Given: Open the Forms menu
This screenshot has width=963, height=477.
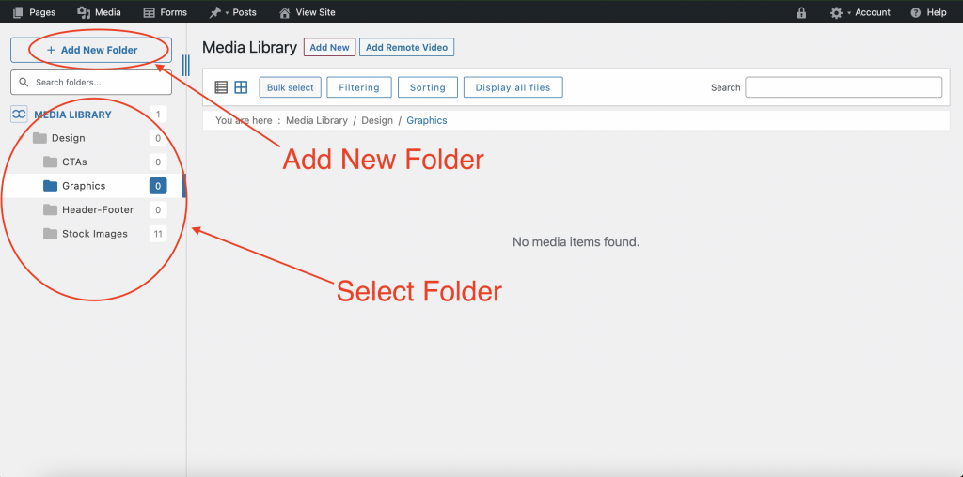Looking at the screenshot, I should 166,12.
